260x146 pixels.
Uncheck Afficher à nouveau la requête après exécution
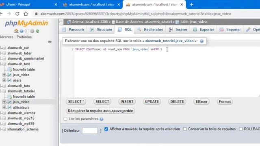pos(106,129)
